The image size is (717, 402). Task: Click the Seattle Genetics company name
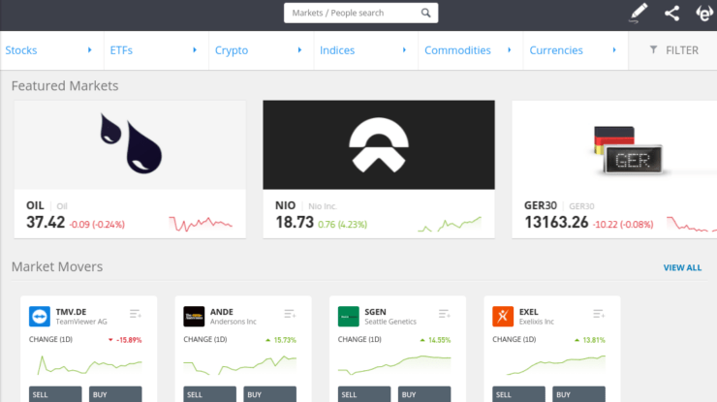[x=390, y=322]
